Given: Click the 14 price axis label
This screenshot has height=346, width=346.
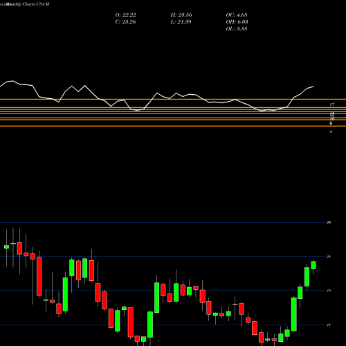Looking at the screenshot, I should 329,325.
